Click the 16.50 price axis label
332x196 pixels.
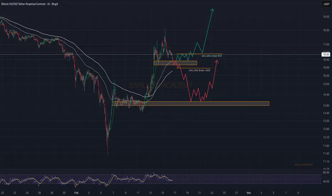(x=326, y=60)
